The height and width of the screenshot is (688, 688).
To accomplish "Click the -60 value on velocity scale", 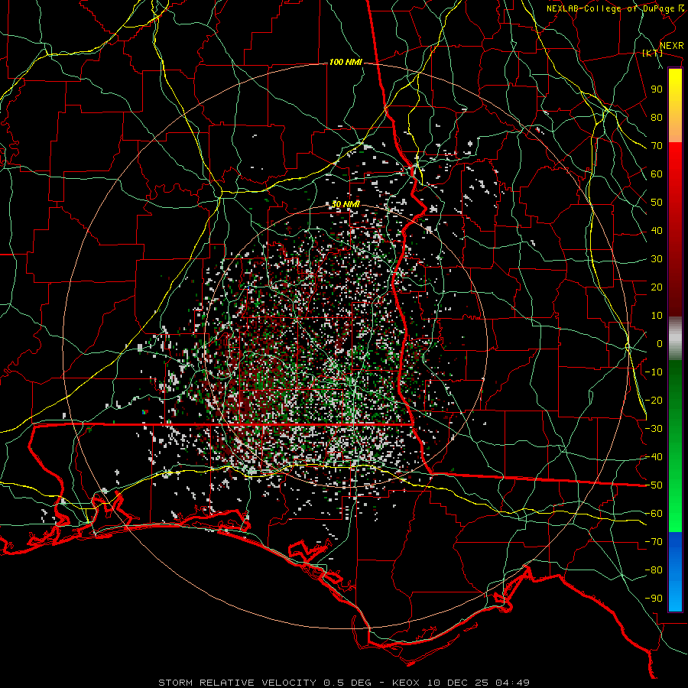I will pos(654,514).
